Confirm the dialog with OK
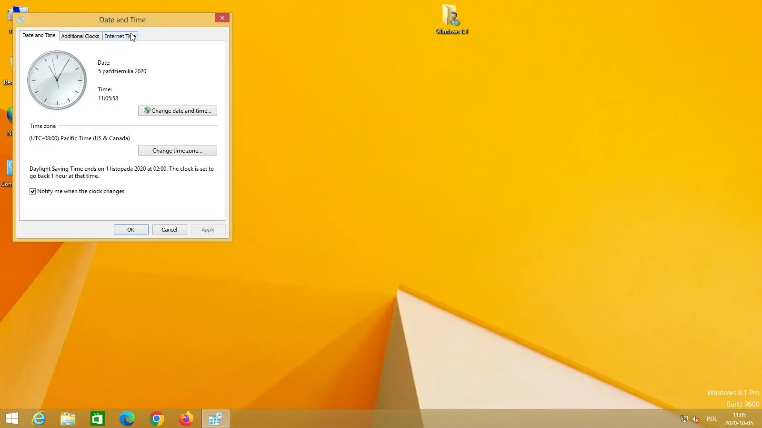The width and height of the screenshot is (762, 428). [131, 230]
